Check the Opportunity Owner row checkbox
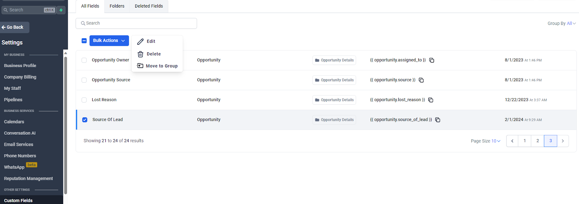The width and height of the screenshot is (579, 204). (x=84, y=60)
